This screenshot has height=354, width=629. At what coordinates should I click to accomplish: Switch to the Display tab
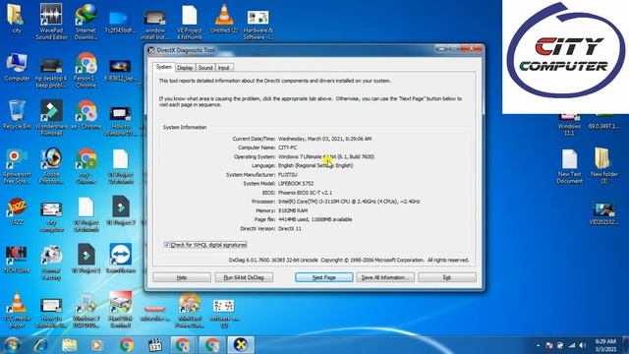click(x=185, y=68)
